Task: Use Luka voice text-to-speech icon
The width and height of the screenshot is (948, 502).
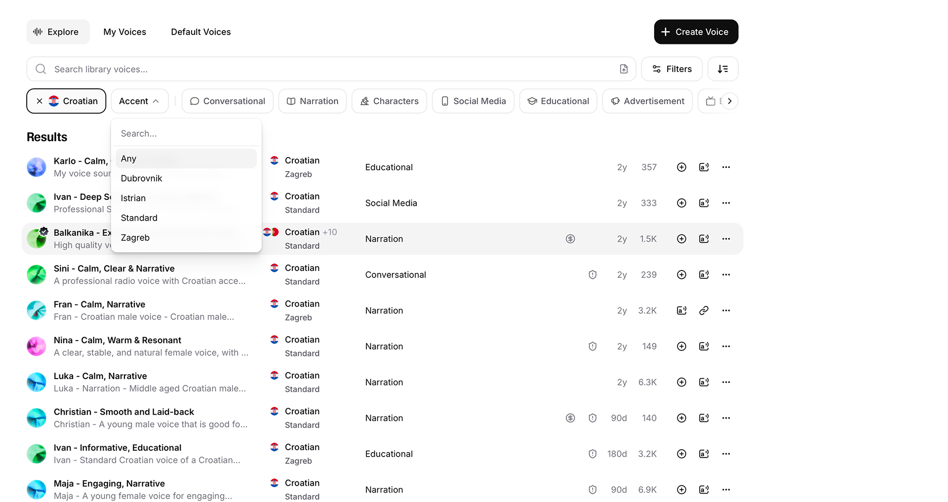Action: (x=704, y=382)
